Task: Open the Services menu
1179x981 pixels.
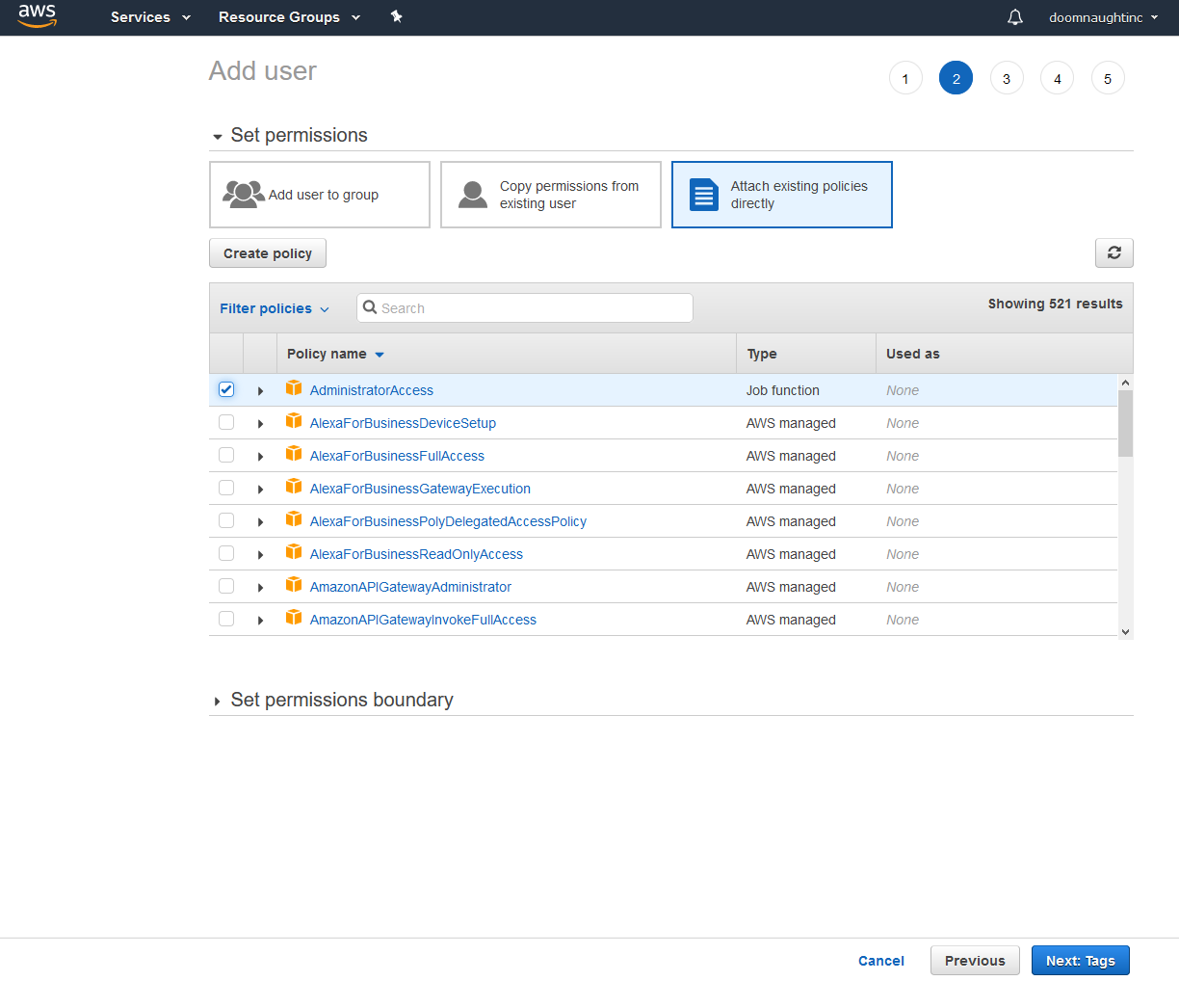Action: coord(150,17)
